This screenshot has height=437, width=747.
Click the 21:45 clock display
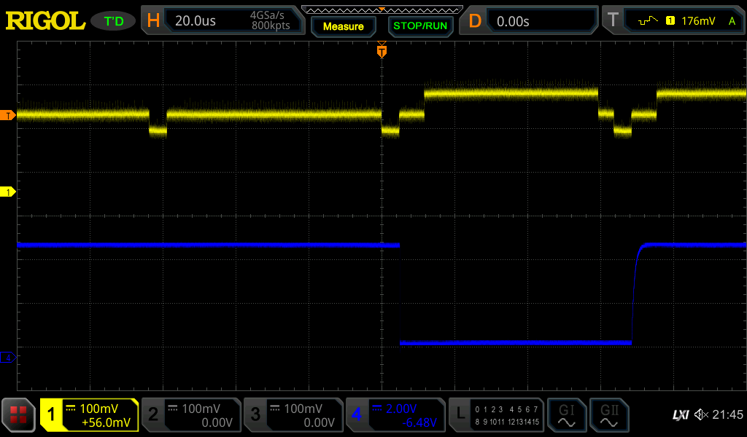[727, 414]
